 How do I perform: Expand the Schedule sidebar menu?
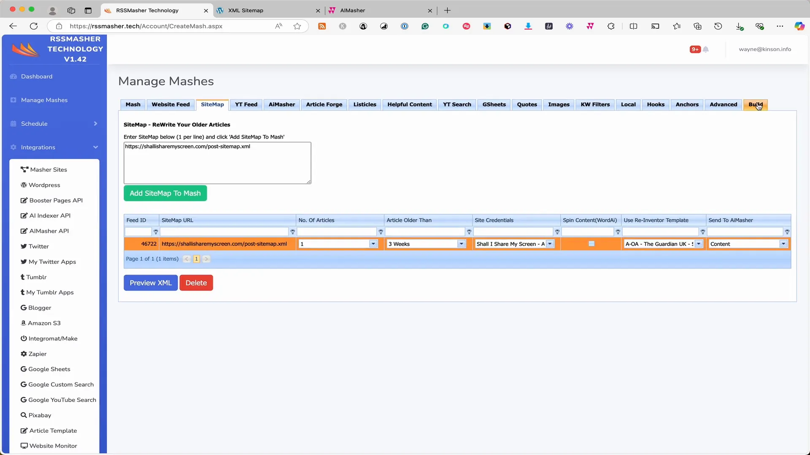coord(54,123)
